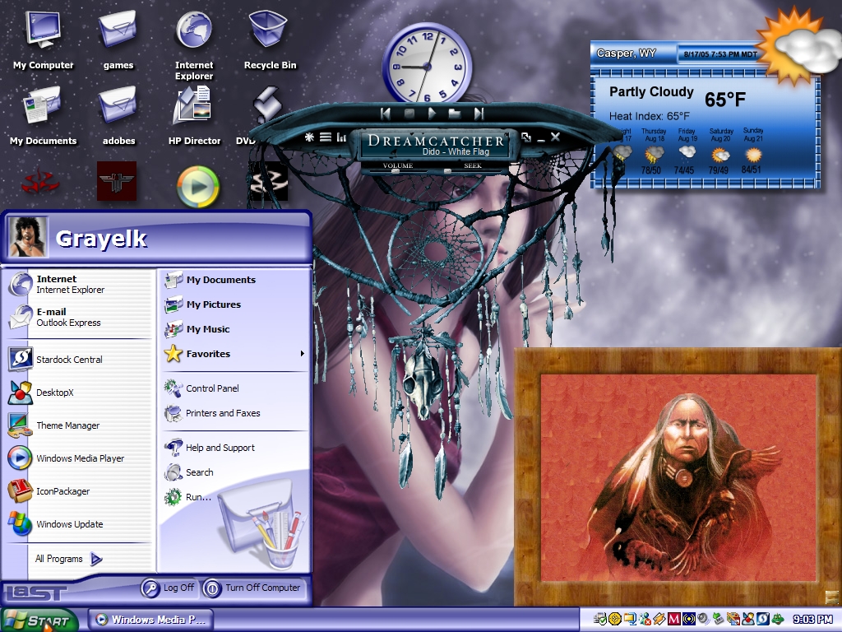Click Dreamcatcher player's play button
This screenshot has width=842, height=632.
tap(431, 114)
